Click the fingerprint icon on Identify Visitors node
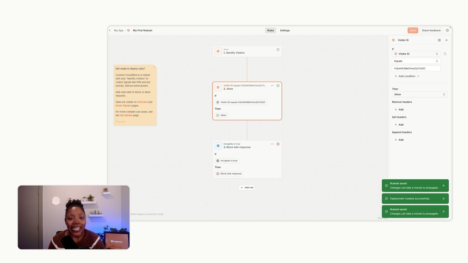The width and height of the screenshot is (468, 263). (218, 52)
